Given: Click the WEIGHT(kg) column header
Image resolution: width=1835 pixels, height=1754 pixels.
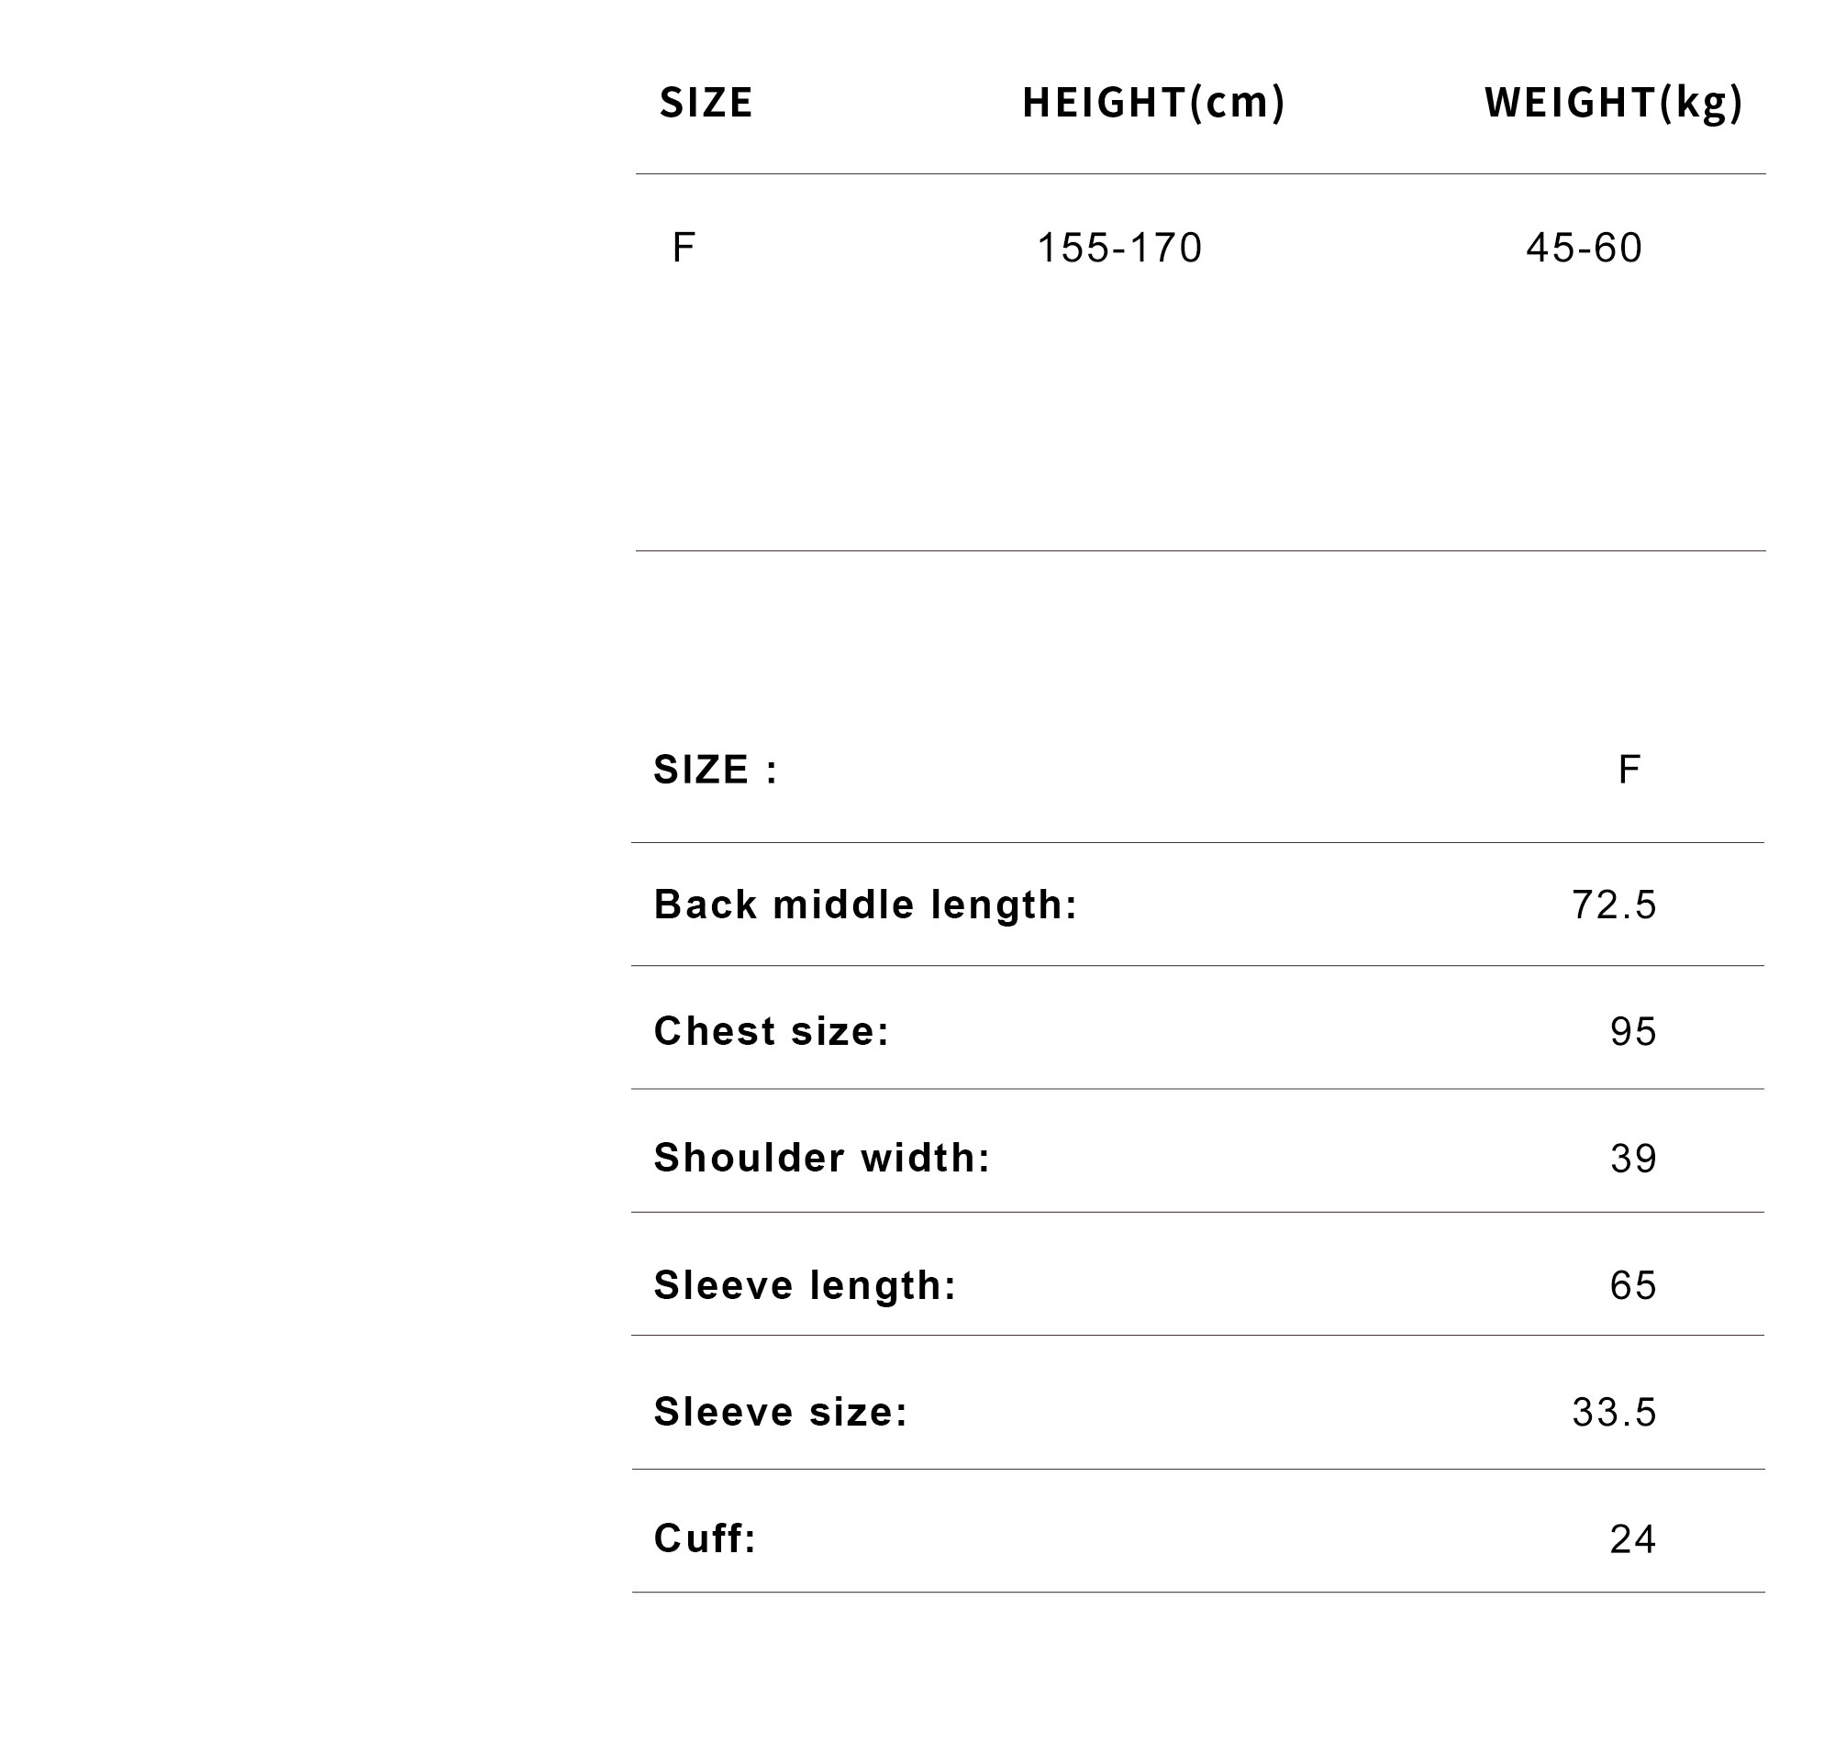Looking at the screenshot, I should pyautogui.click(x=1613, y=103).
